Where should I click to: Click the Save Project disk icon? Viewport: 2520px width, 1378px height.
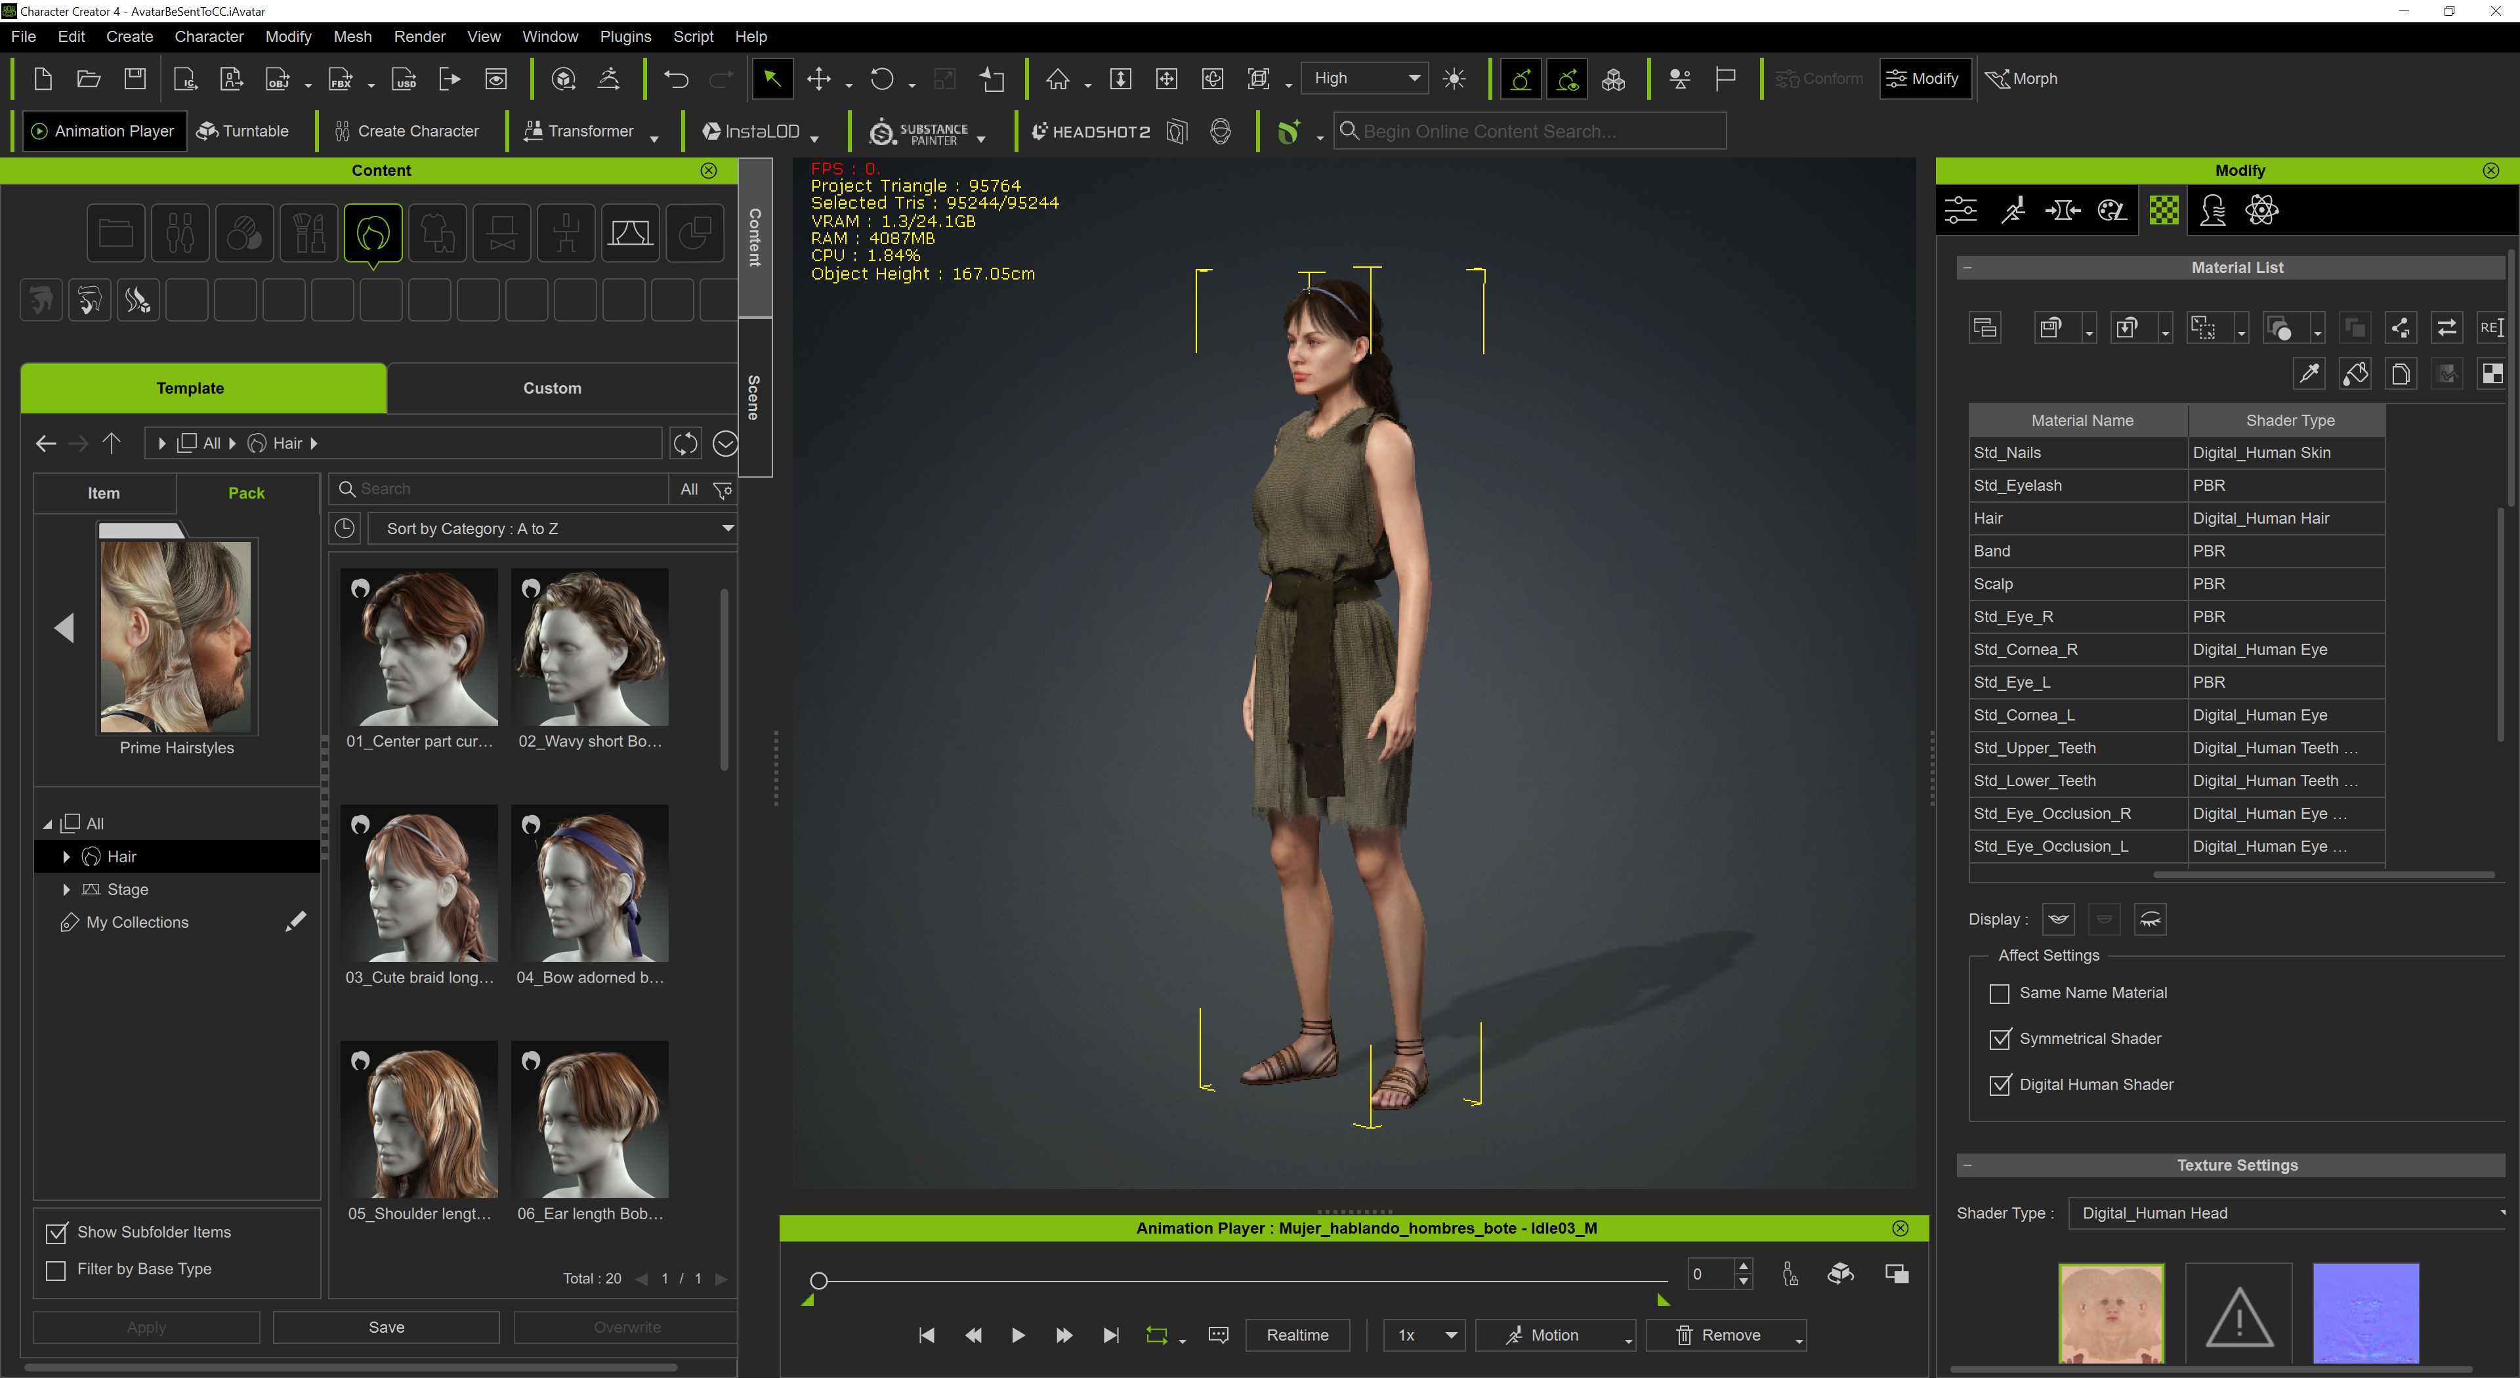tap(135, 78)
